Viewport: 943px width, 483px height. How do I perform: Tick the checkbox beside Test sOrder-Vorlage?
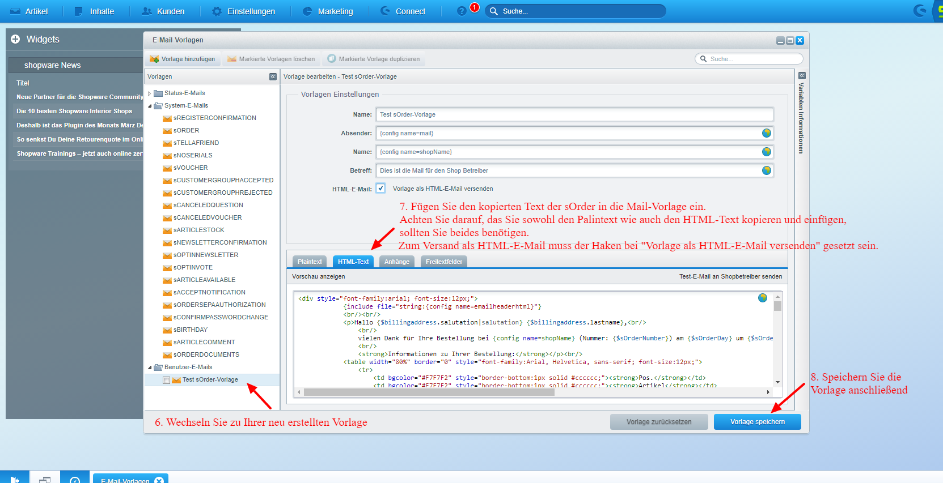(166, 381)
